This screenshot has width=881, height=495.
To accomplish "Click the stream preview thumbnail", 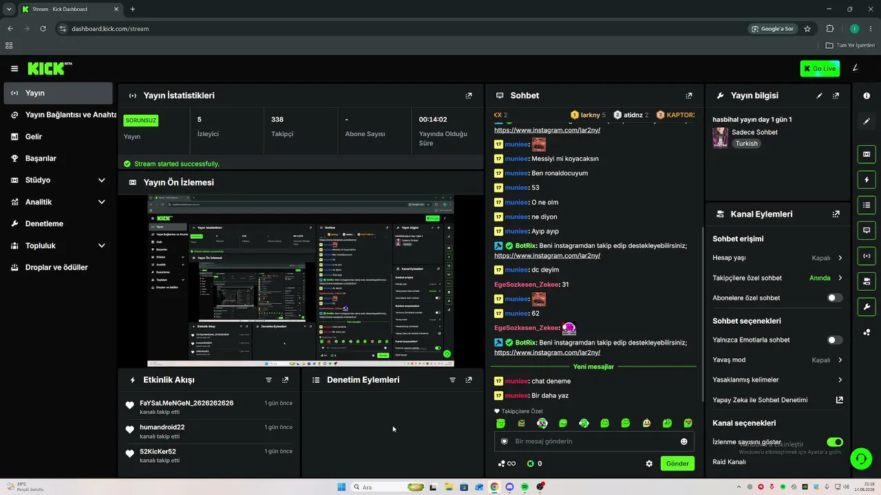I will tap(300, 280).
